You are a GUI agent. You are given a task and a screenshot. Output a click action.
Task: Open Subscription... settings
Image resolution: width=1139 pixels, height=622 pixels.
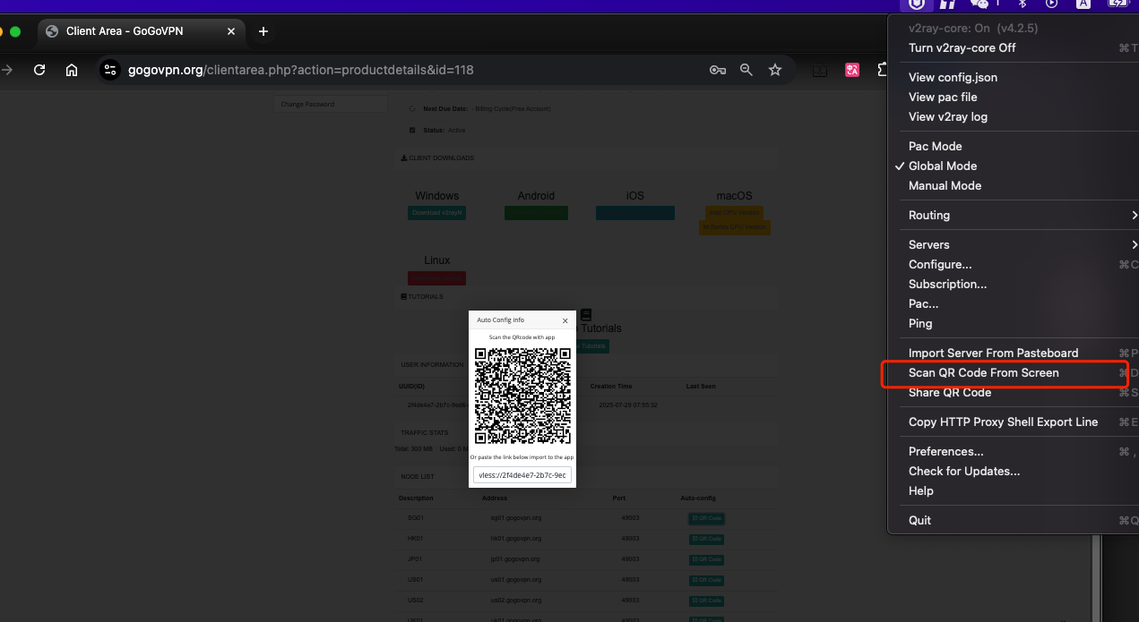(948, 285)
